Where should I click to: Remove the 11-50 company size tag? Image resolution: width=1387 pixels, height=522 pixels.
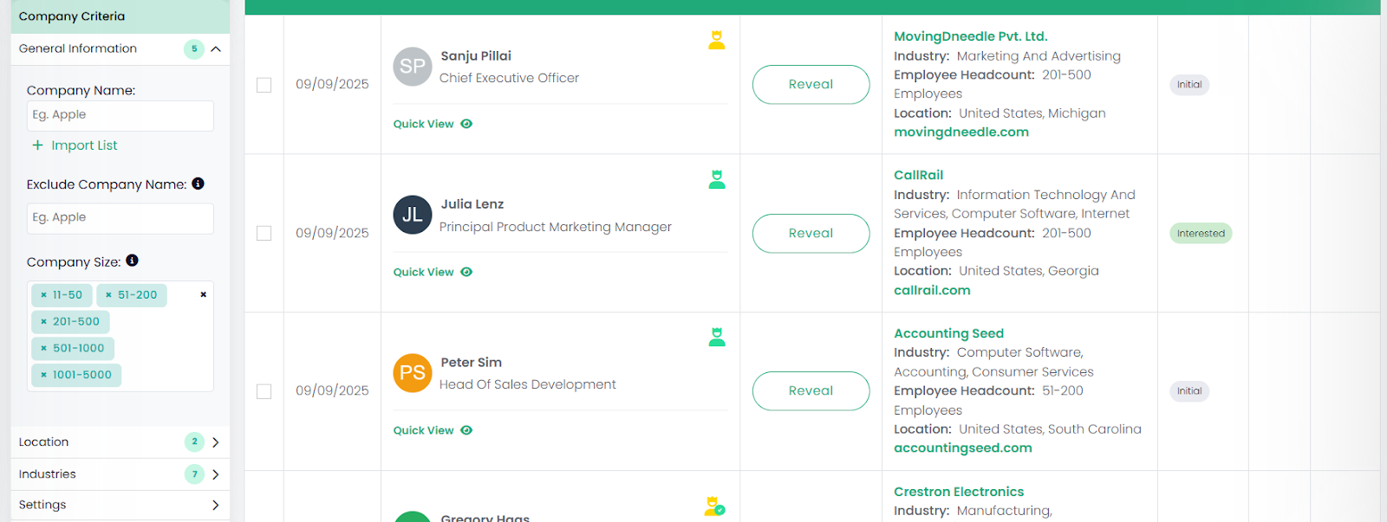tap(43, 295)
